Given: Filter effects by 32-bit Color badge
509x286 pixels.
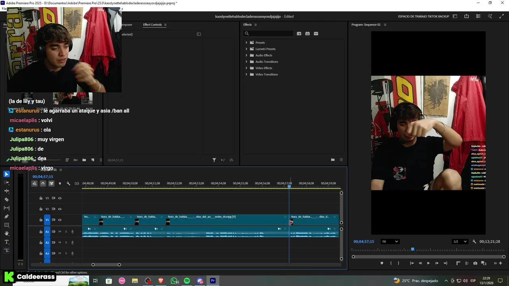Looking at the screenshot, I should pyautogui.click(x=307, y=34).
